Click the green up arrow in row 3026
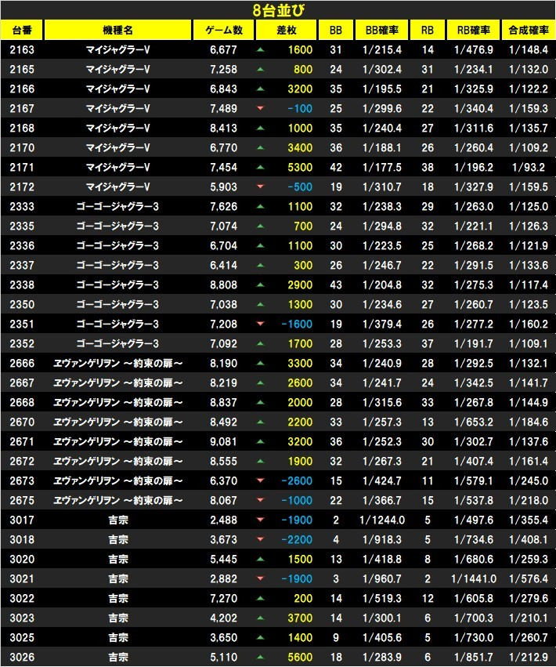556x667 pixels. pos(261,657)
